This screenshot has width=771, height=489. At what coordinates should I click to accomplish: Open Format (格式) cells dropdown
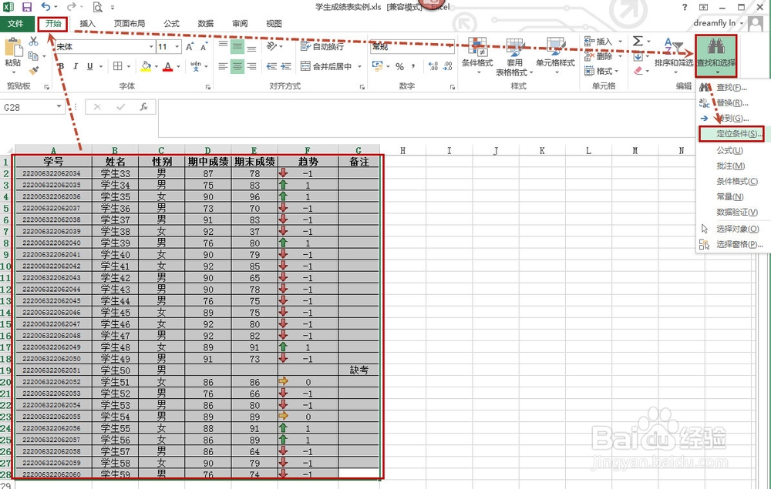tap(601, 71)
